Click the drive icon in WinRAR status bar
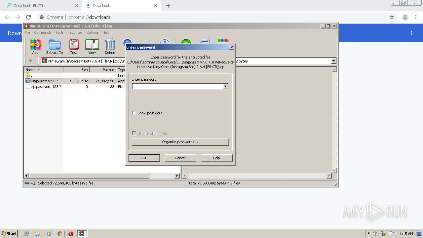This screenshot has height=238, width=423. point(27,183)
